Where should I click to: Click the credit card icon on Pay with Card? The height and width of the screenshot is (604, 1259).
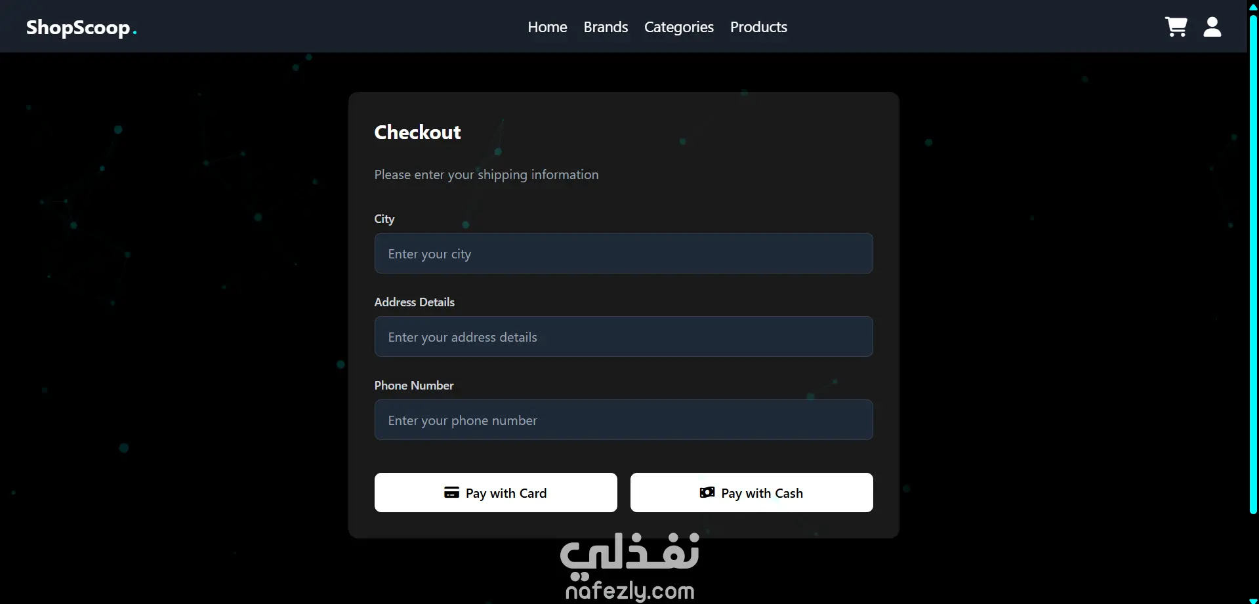tap(451, 493)
